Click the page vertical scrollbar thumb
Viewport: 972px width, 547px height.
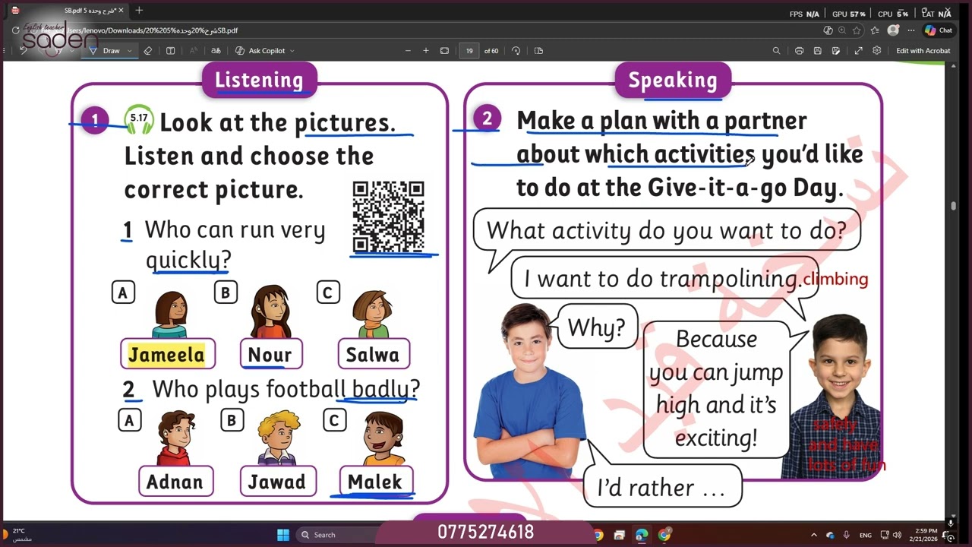coord(953,206)
